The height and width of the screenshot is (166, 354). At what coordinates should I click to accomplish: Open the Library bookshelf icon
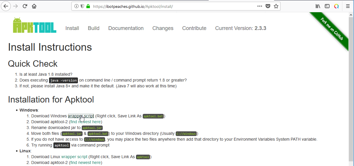tap(318, 6)
